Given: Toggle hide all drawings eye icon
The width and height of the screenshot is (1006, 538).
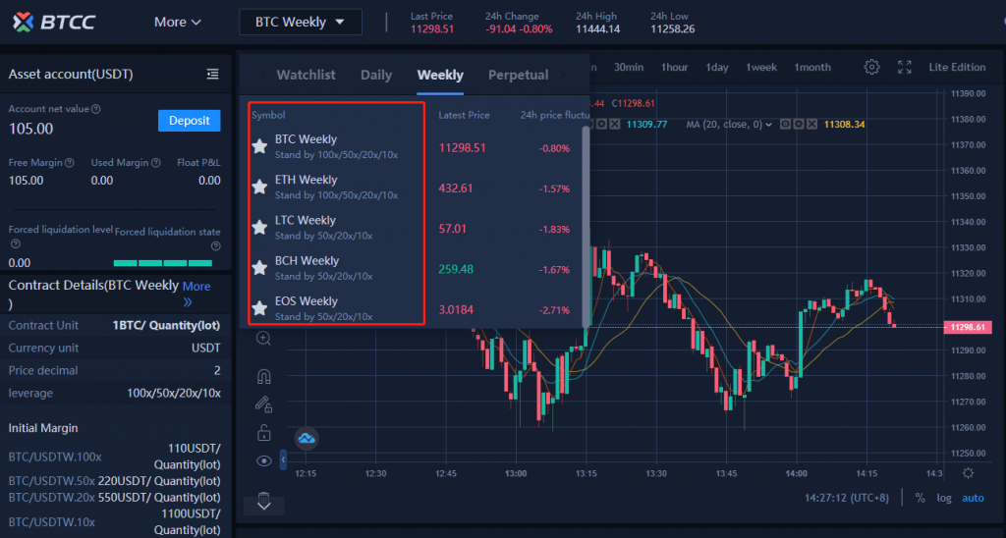Looking at the screenshot, I should pyautogui.click(x=263, y=461).
